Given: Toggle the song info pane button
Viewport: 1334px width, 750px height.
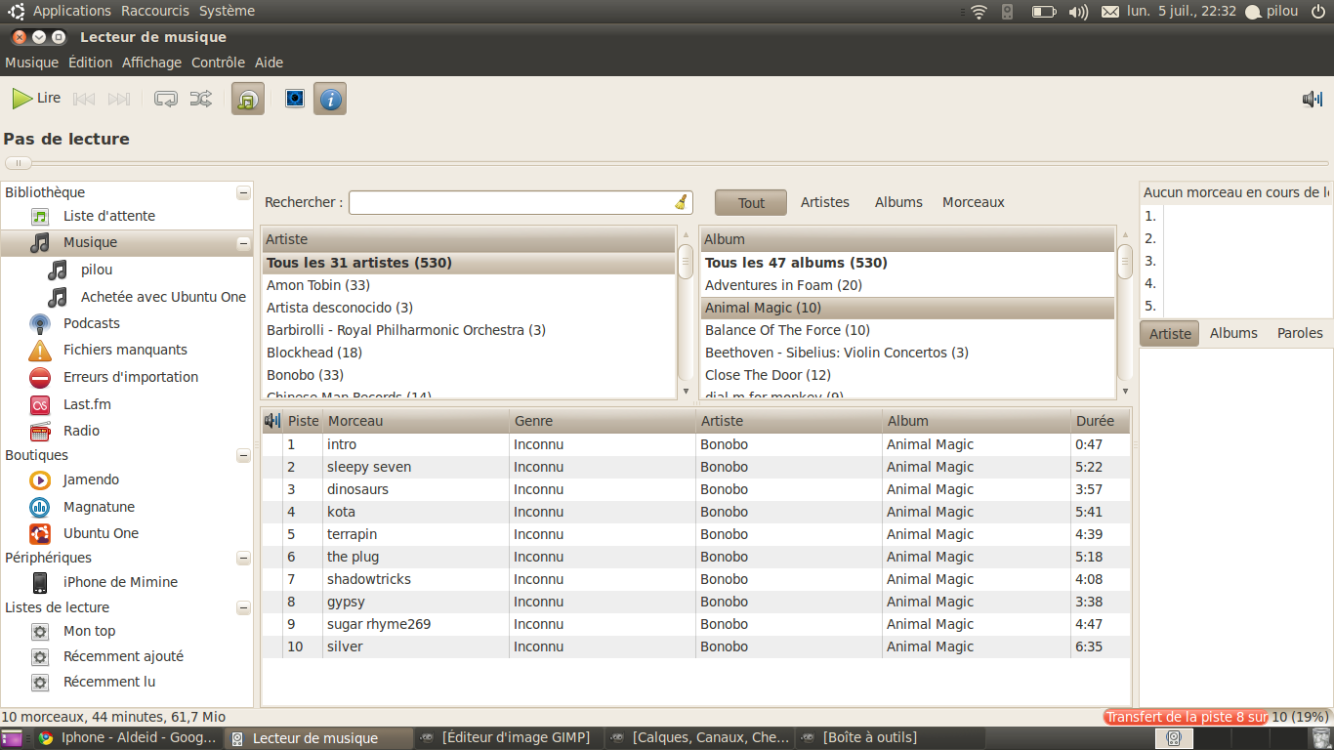Looking at the screenshot, I should click(330, 99).
